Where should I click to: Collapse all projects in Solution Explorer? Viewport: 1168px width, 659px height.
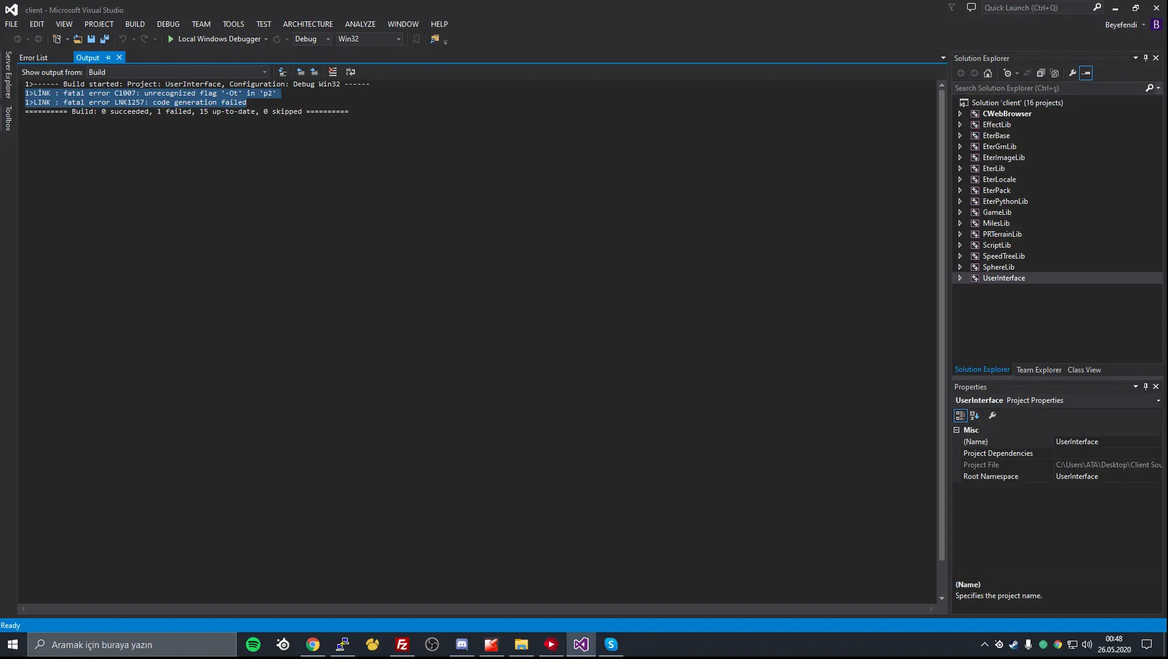click(x=1041, y=73)
